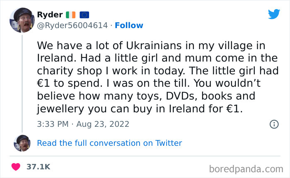This screenshot has width=290, height=178.
Task: Click the EU flag emoji beside Ryder
Action: point(85,15)
